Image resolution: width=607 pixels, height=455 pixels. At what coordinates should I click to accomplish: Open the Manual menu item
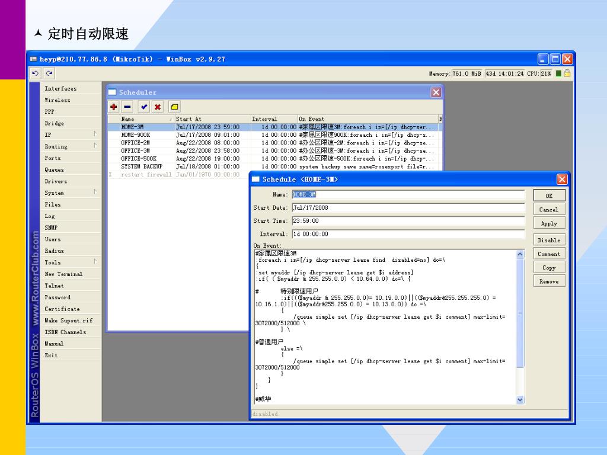coord(70,344)
